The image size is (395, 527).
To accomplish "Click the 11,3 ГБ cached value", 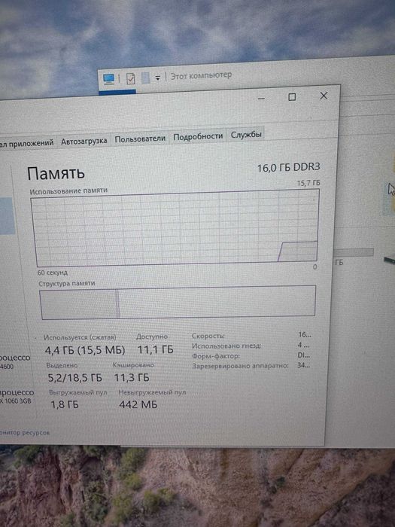I will 132,377.
